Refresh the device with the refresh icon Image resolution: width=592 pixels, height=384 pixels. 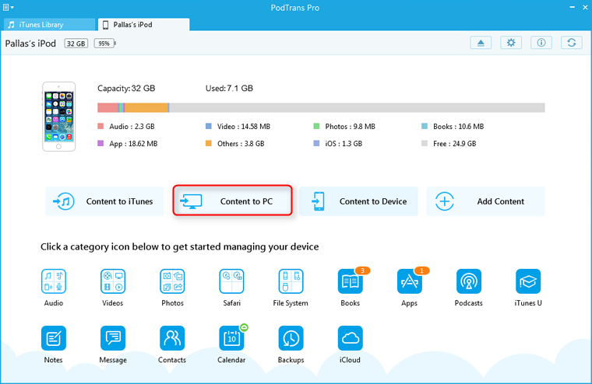coord(572,43)
